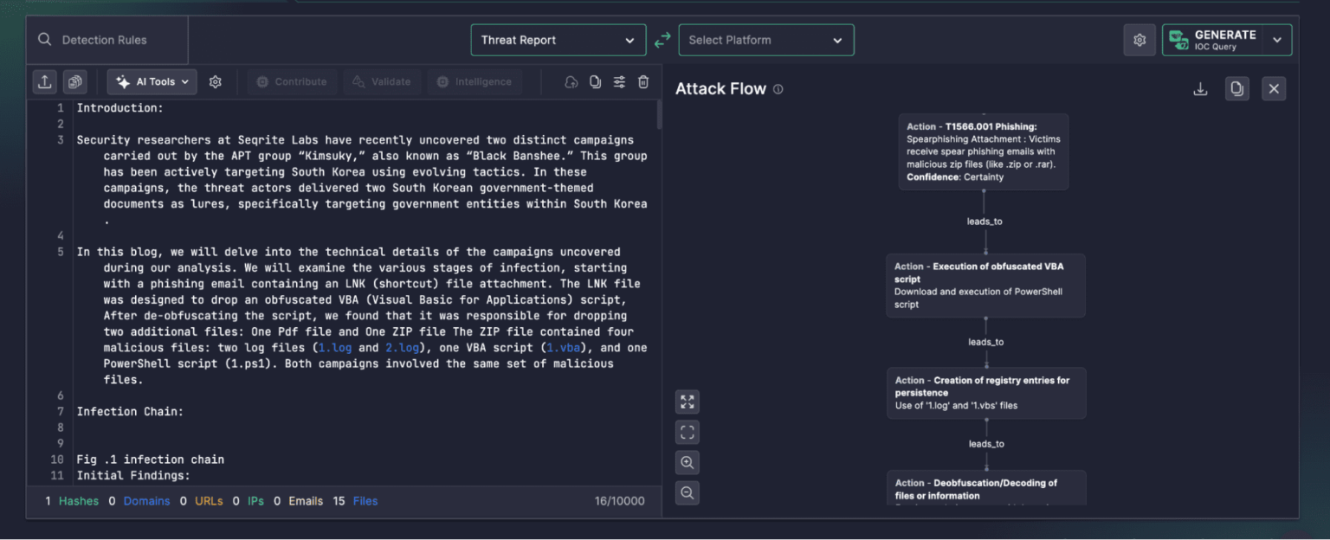Click the IPs counter in status bar
This screenshot has height=540, width=1330.
click(249, 501)
